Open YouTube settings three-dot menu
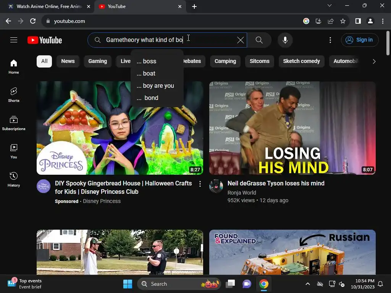Screen dimensions: 391x293 (x=330, y=40)
